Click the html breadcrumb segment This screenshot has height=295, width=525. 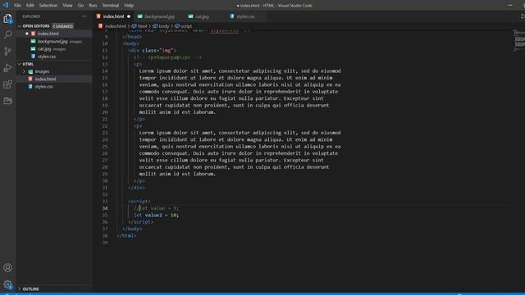(139, 26)
